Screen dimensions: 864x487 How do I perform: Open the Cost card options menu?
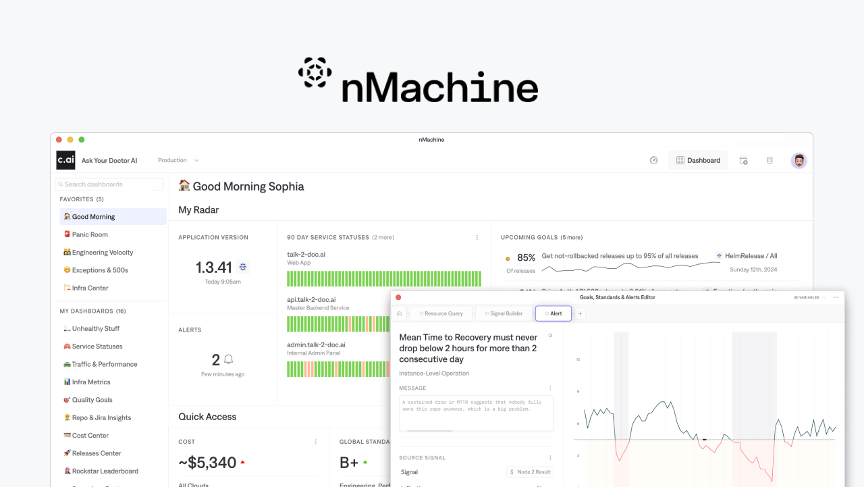pyautogui.click(x=315, y=442)
